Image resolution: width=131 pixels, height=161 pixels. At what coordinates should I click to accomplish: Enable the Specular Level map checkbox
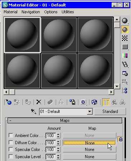tap(11, 156)
